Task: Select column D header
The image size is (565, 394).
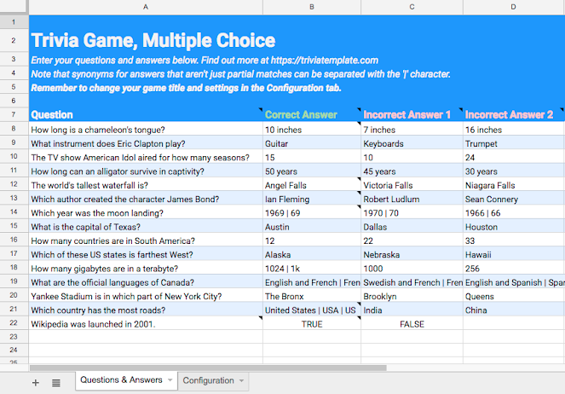Action: click(514, 7)
